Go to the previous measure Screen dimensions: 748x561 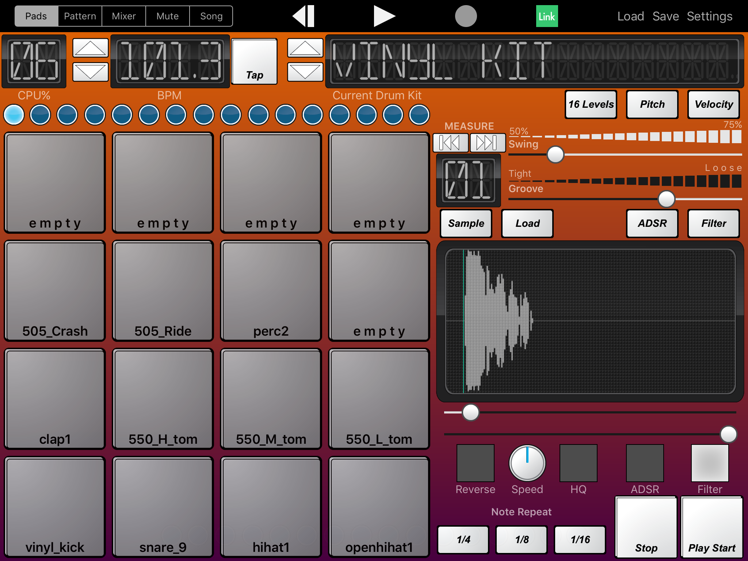point(450,142)
